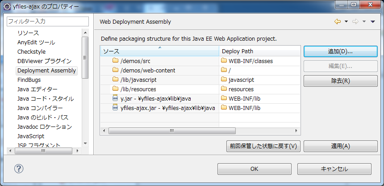The width and height of the screenshot is (384, 186).
Task: Select Deployment Assembly in the sidebar
Action: (x=46, y=70)
